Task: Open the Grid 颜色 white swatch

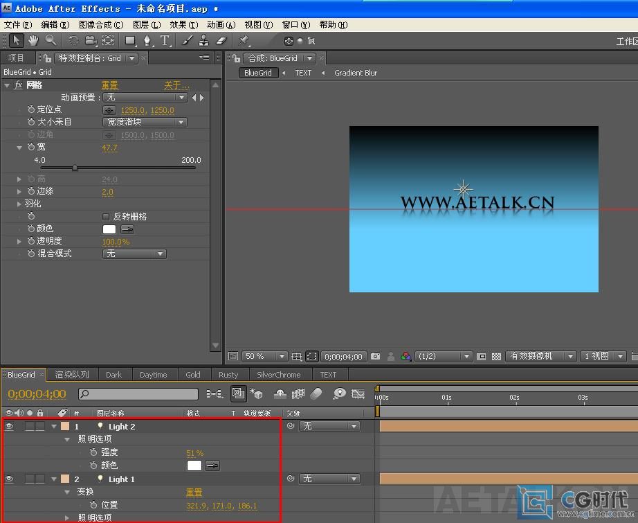Action: coord(109,229)
